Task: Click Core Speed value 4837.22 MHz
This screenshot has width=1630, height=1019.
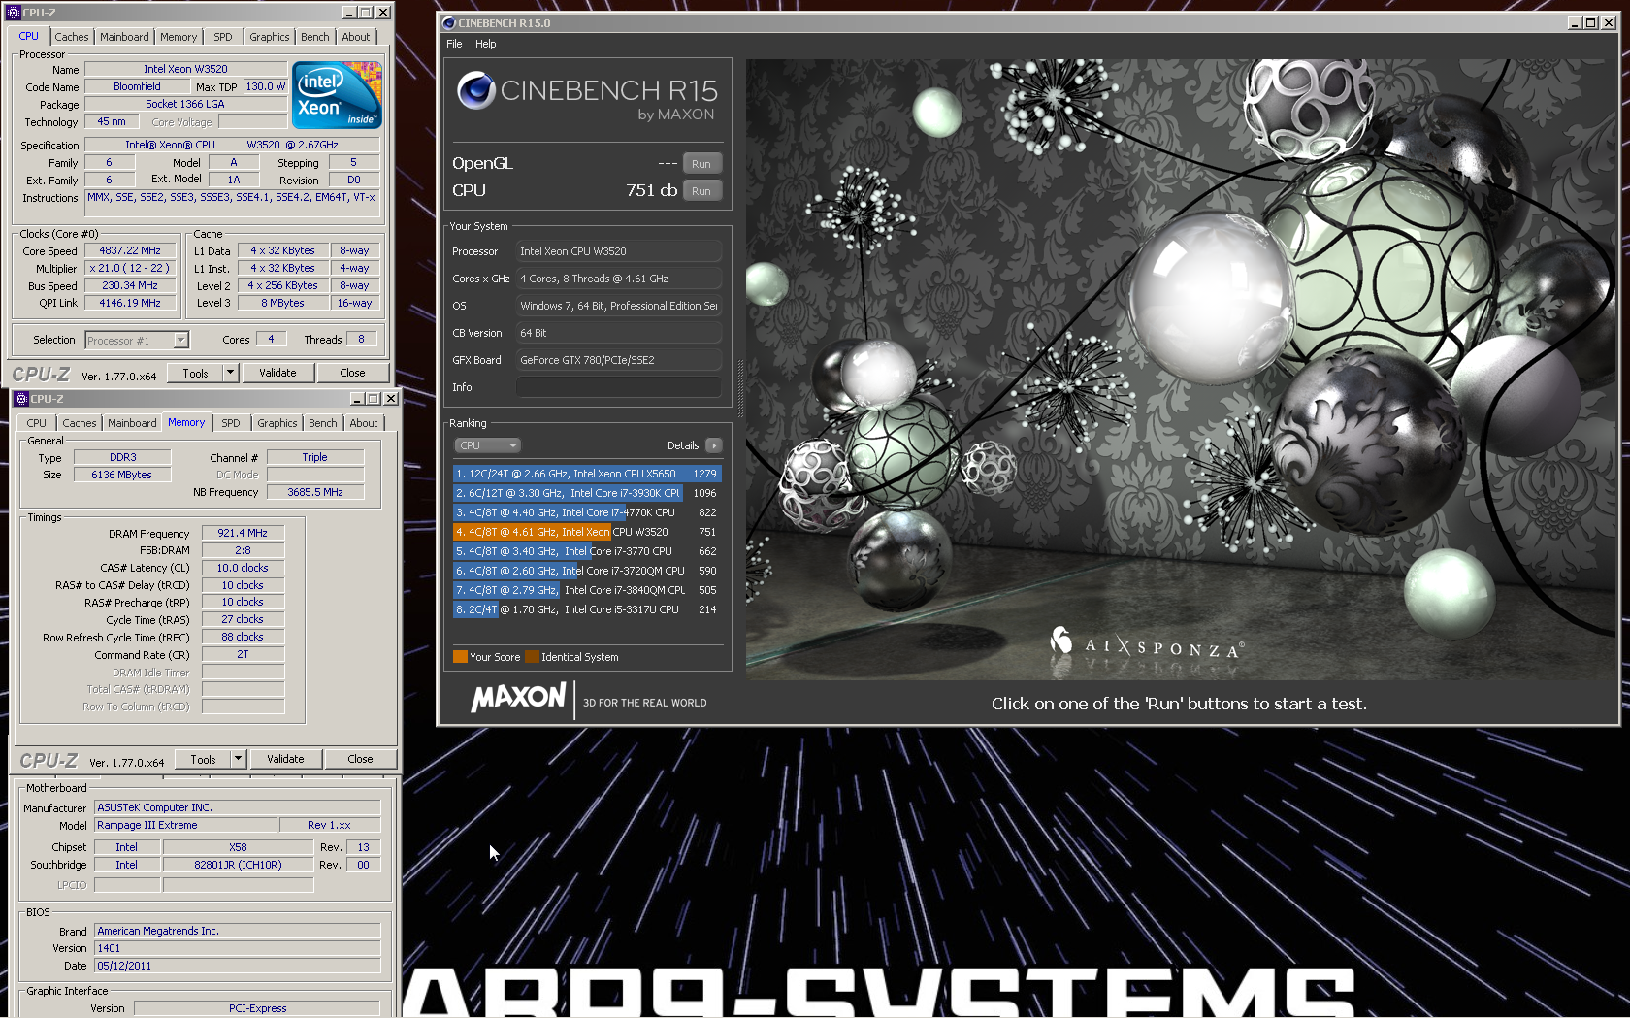Action: pyautogui.click(x=130, y=250)
